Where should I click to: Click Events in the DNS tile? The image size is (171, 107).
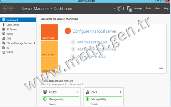[x=95, y=104]
